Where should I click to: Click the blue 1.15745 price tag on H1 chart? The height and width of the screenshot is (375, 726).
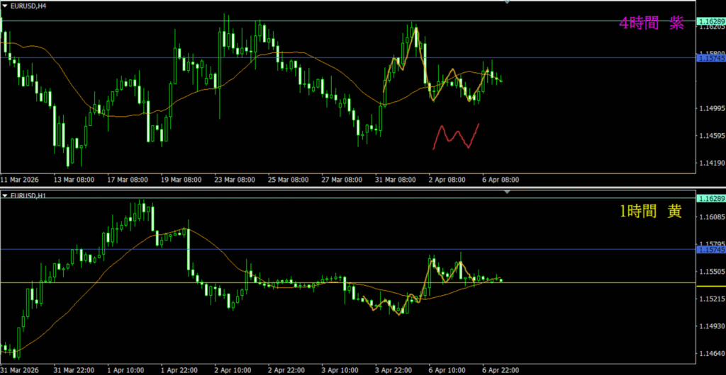point(710,250)
